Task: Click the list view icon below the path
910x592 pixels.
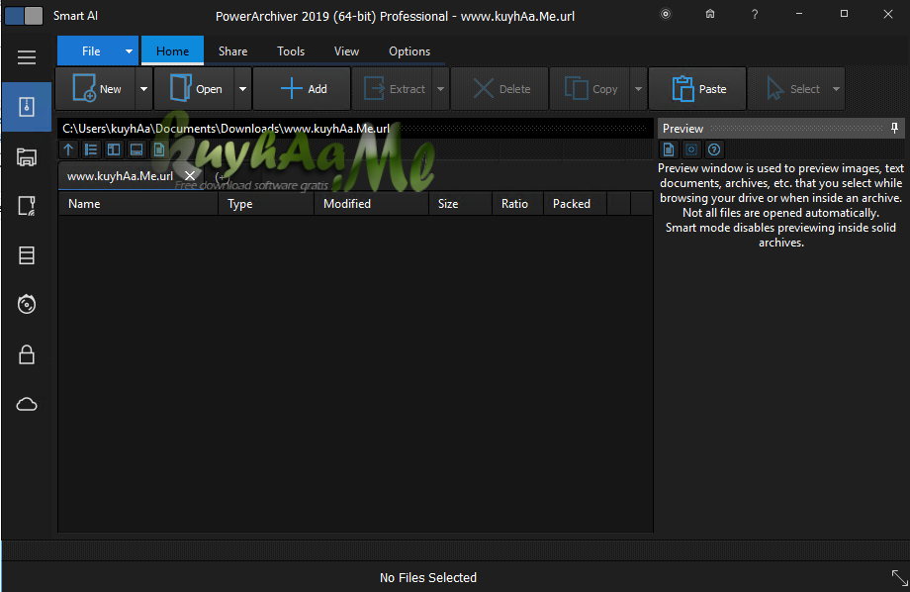Action: pos(91,149)
